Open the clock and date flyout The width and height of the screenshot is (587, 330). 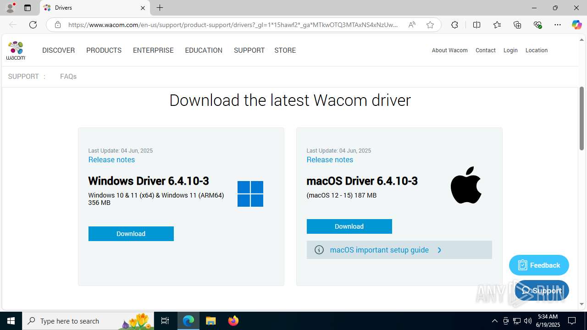click(x=548, y=321)
